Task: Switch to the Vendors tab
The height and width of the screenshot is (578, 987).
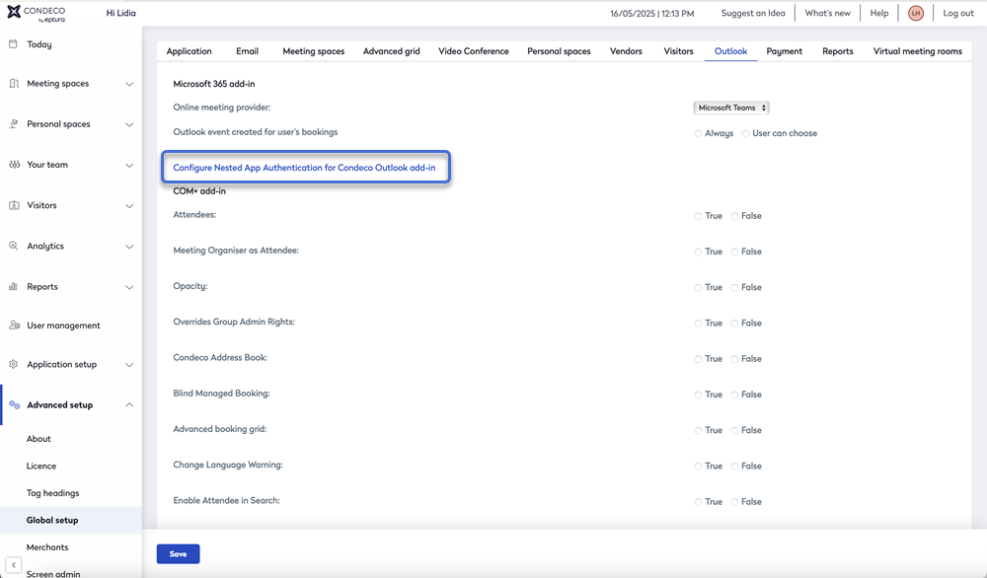Action: point(626,51)
